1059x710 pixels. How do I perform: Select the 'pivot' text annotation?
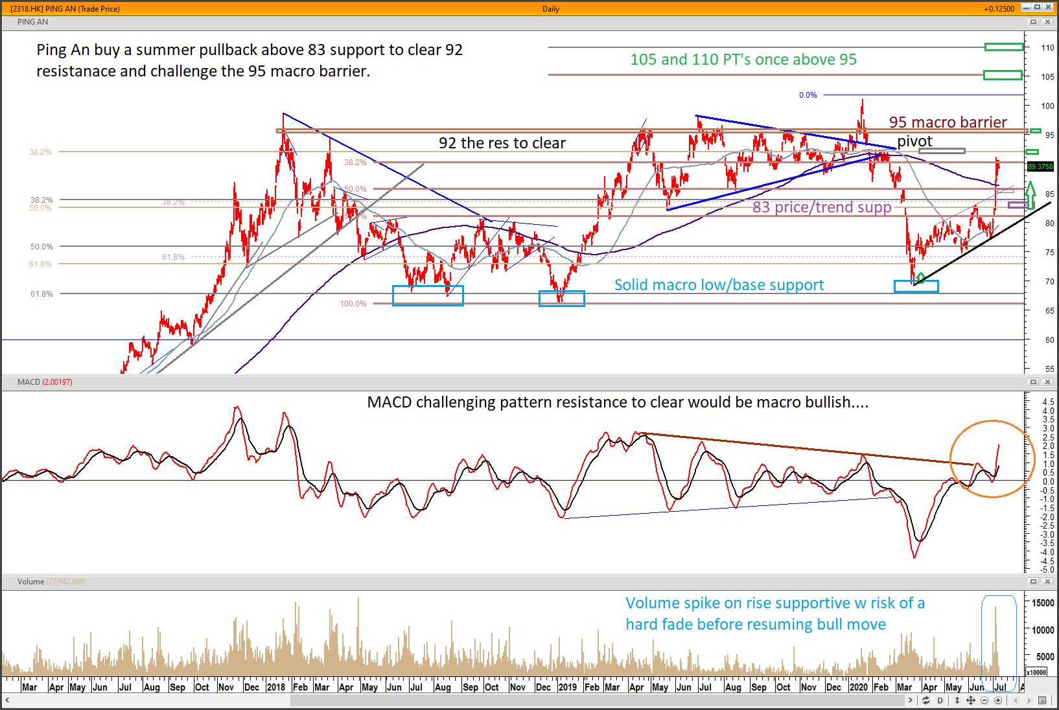point(914,141)
